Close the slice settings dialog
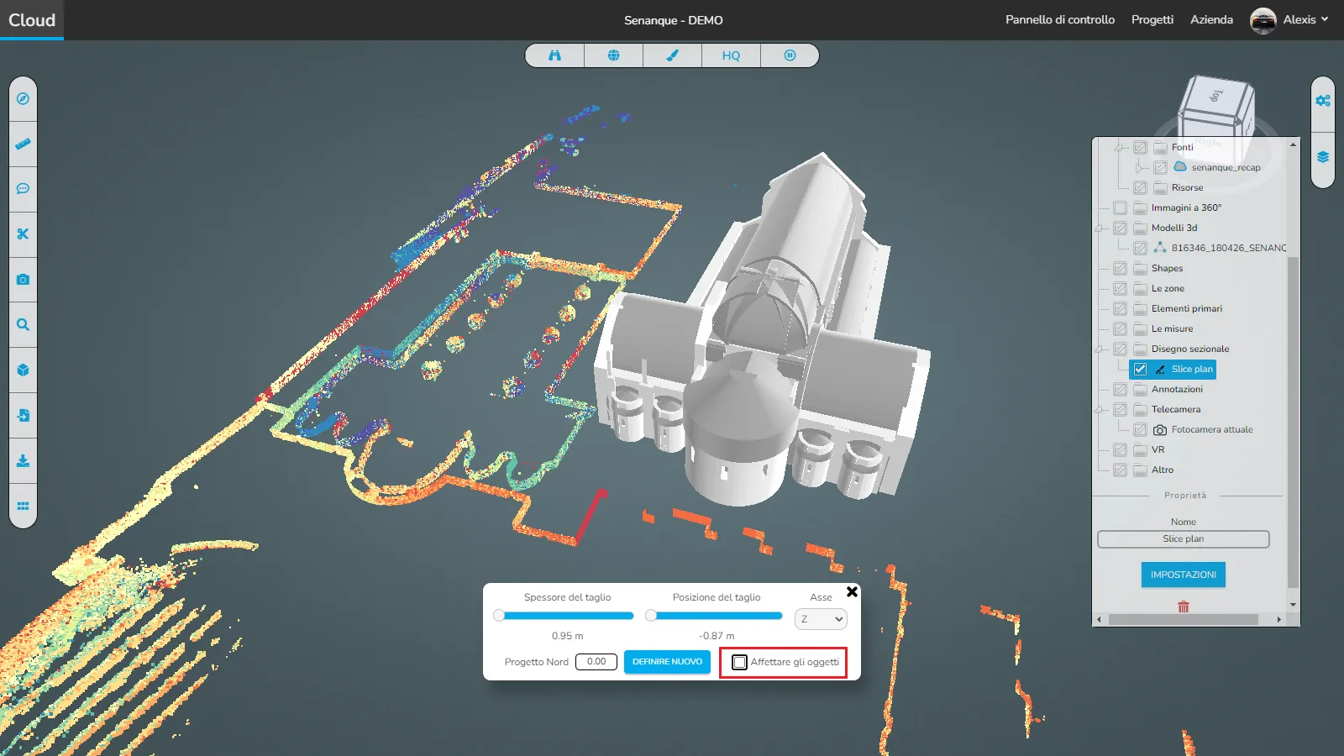Image resolution: width=1344 pixels, height=756 pixels. (852, 591)
